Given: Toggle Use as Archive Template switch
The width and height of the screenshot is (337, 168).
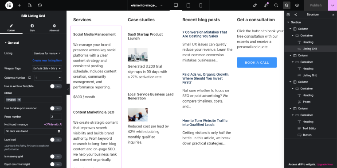Looking at the screenshot, I should [x=56, y=86].
